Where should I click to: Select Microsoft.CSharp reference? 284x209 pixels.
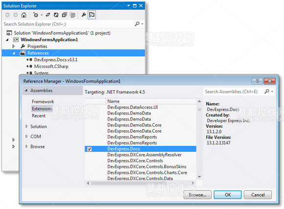click(51, 67)
